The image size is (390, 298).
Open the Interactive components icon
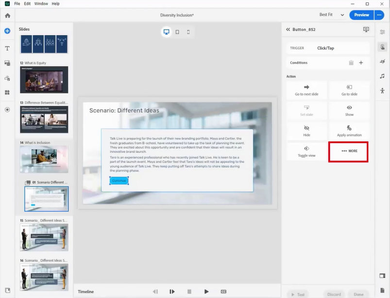pyautogui.click(x=7, y=78)
